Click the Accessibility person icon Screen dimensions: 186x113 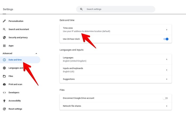click(4, 101)
